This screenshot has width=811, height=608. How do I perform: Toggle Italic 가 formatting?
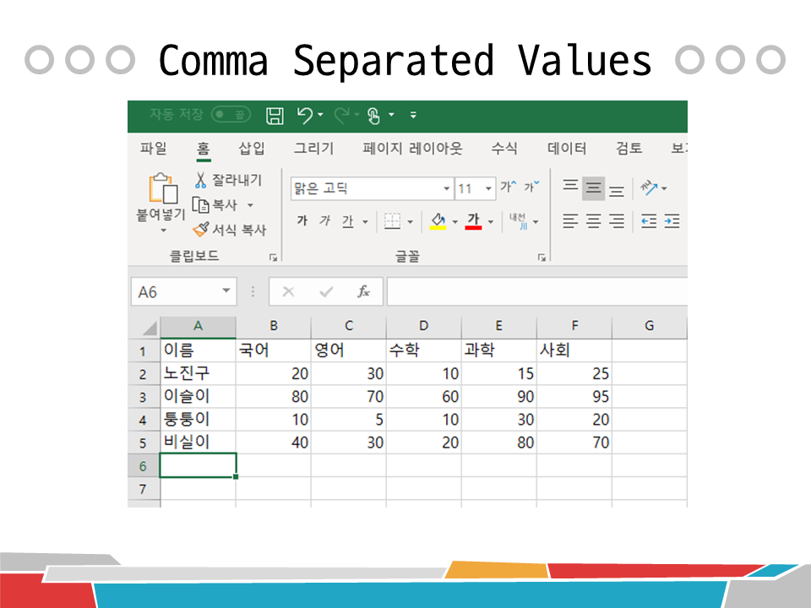click(x=324, y=220)
